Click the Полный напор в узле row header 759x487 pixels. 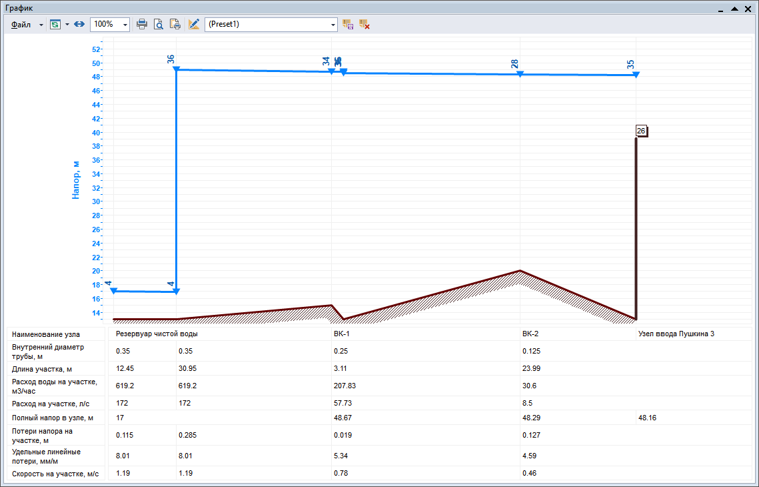point(53,418)
